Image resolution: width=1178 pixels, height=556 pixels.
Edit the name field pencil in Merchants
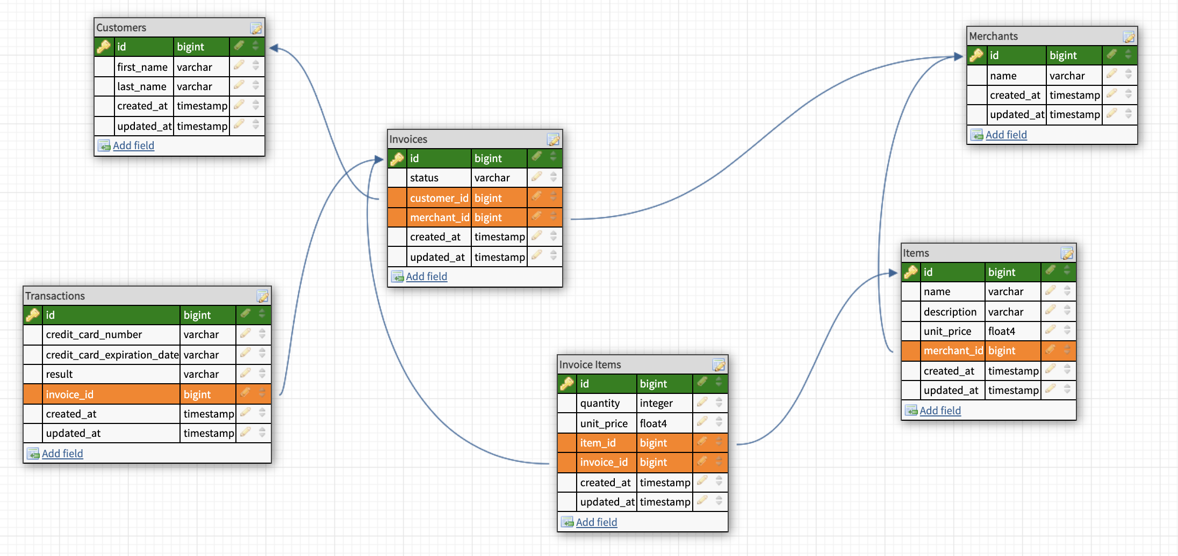coord(1112,74)
